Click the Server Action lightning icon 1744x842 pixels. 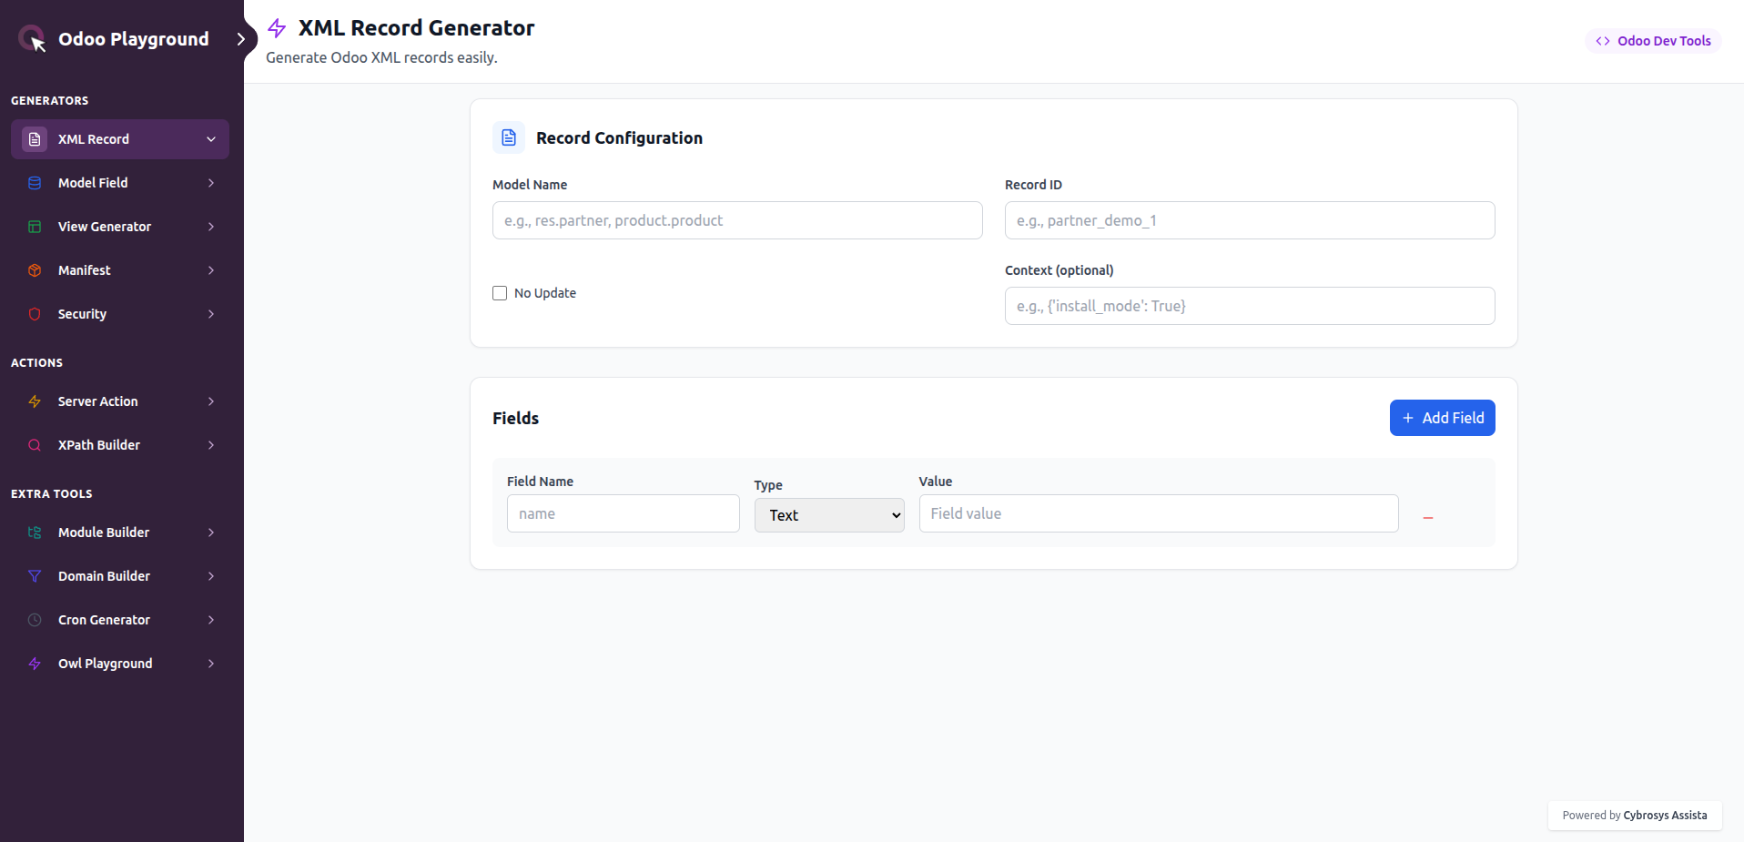click(x=34, y=401)
